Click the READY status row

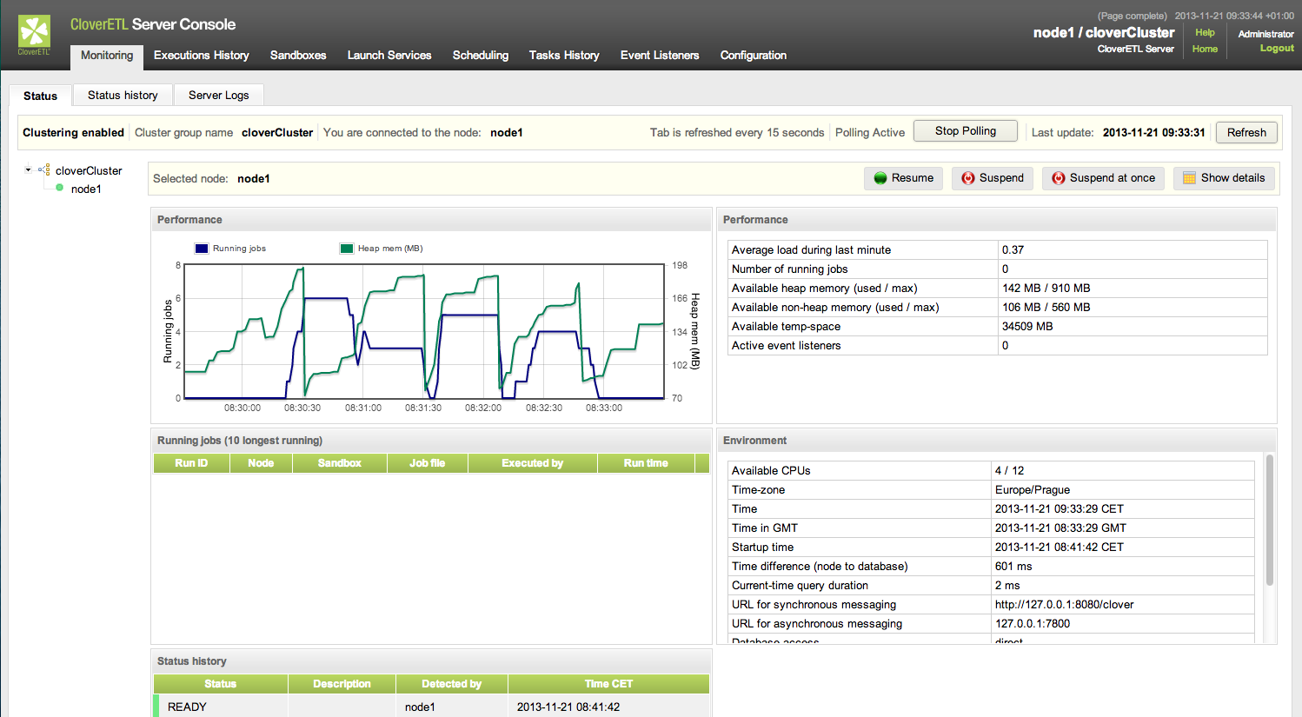[432, 706]
